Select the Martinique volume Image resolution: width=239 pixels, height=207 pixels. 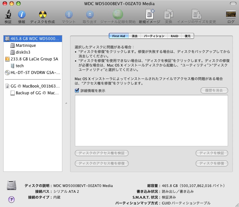33,46
